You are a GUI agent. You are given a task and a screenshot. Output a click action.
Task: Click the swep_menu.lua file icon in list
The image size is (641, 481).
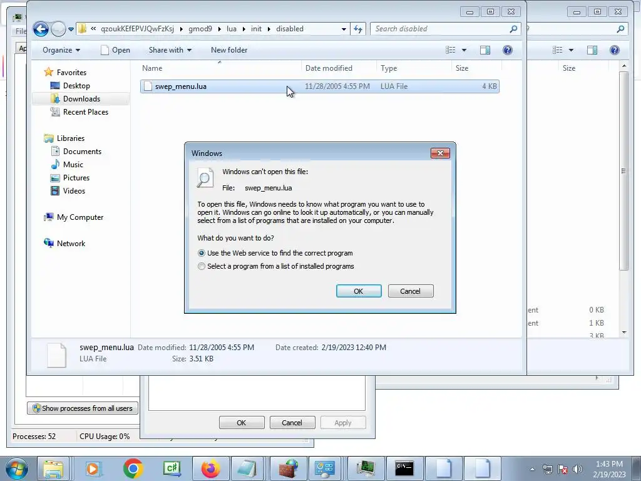(148, 86)
